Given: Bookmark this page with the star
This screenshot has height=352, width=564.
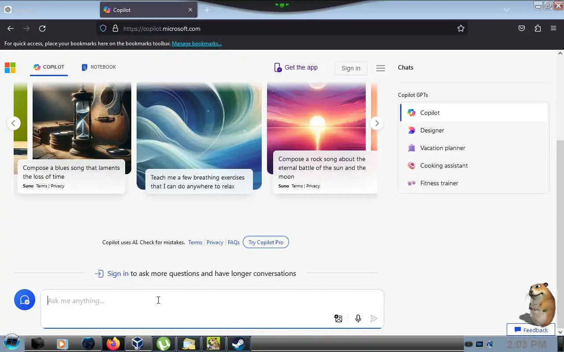Looking at the screenshot, I should 461,29.
